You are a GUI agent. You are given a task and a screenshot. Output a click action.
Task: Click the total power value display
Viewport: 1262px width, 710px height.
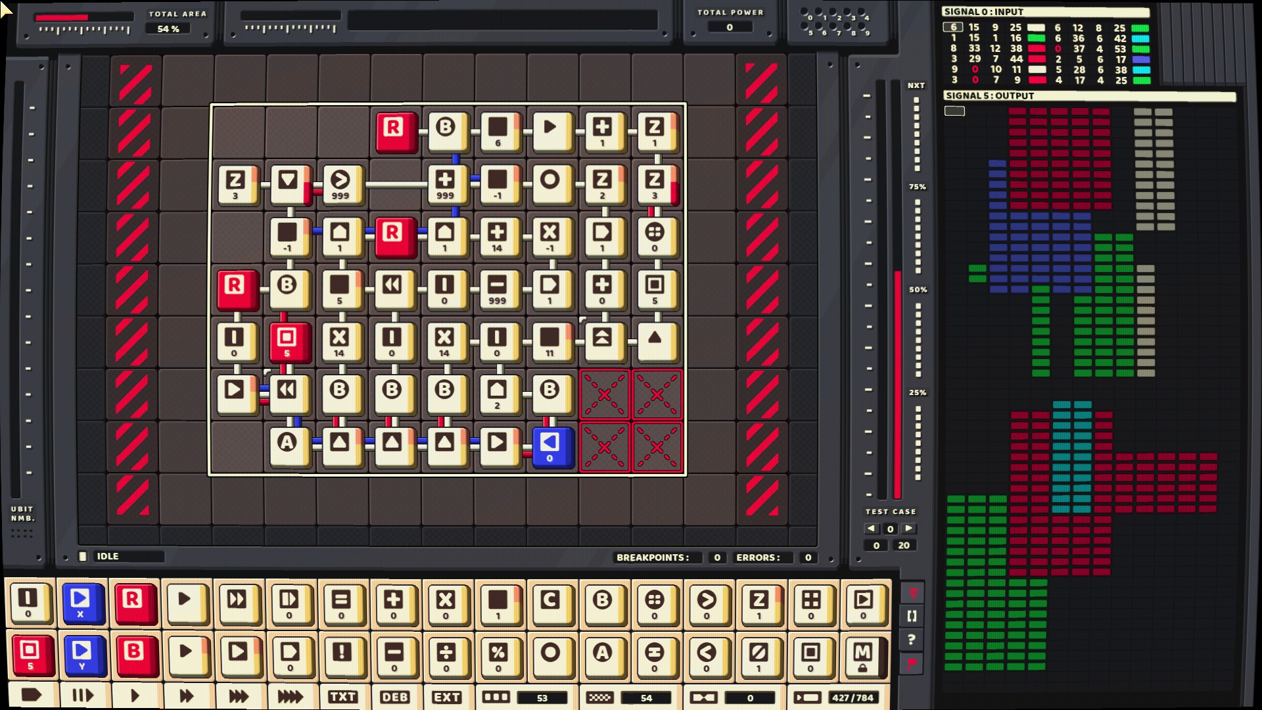pos(730,27)
